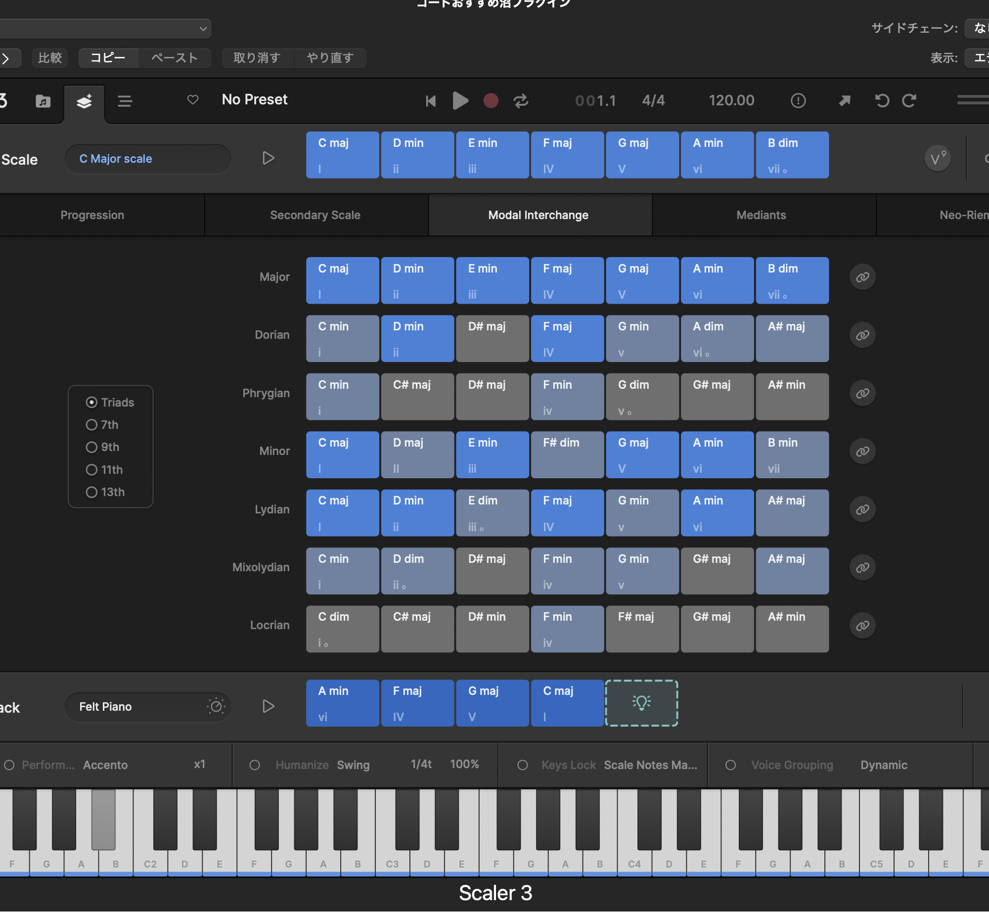
Task: Click the 取り消す undo button
Action: (257, 58)
